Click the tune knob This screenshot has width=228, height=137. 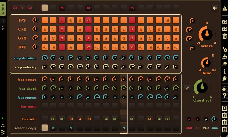(207, 63)
